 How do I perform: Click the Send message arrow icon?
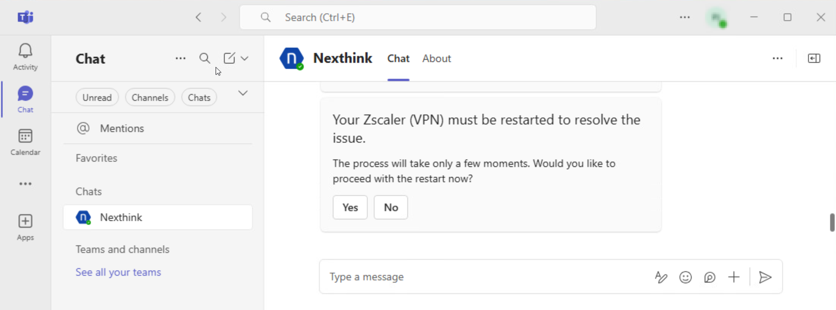[x=765, y=277]
